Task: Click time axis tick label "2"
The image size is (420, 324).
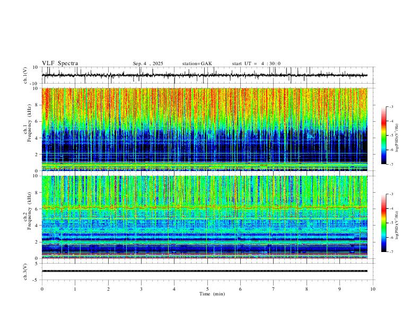Action: 108,289
